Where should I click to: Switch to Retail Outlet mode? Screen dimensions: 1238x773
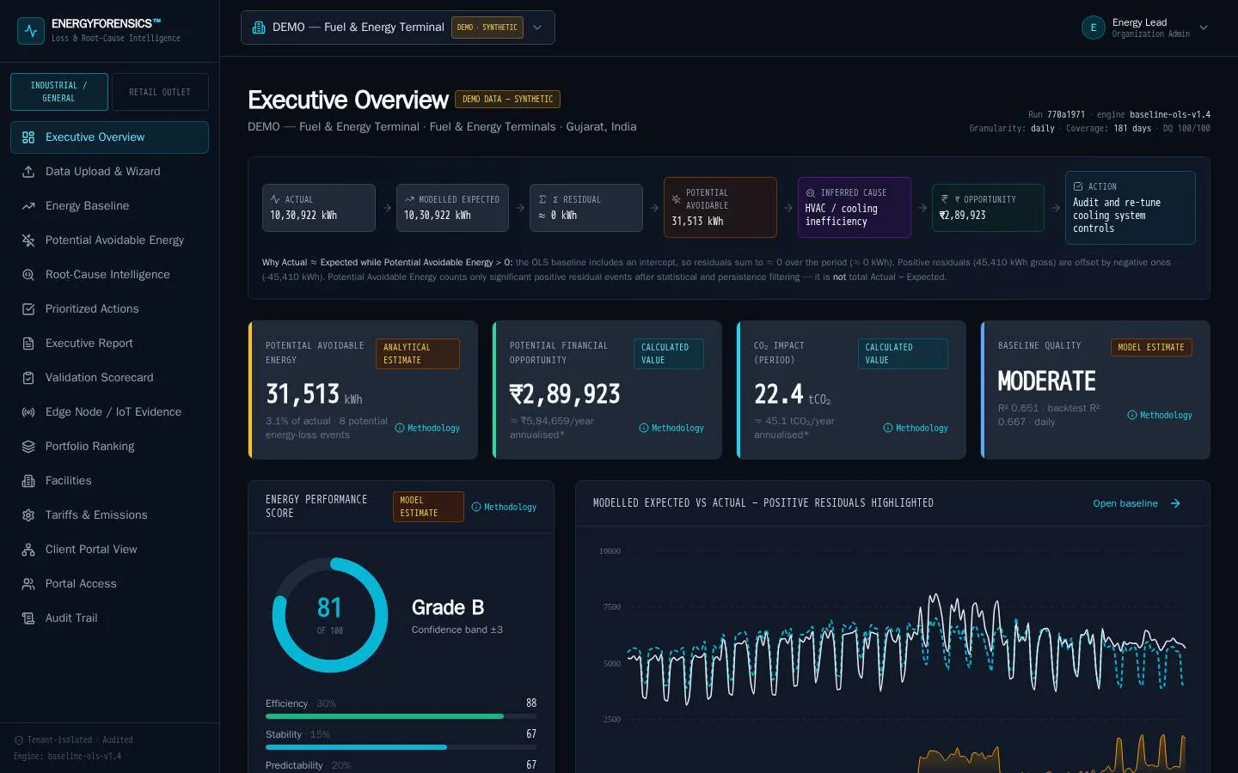coord(160,92)
